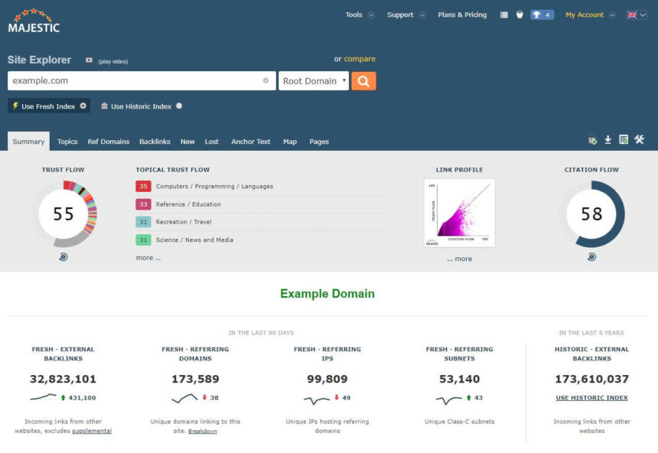Click the download arrow icon
This screenshot has width=658, height=453.
click(x=608, y=140)
